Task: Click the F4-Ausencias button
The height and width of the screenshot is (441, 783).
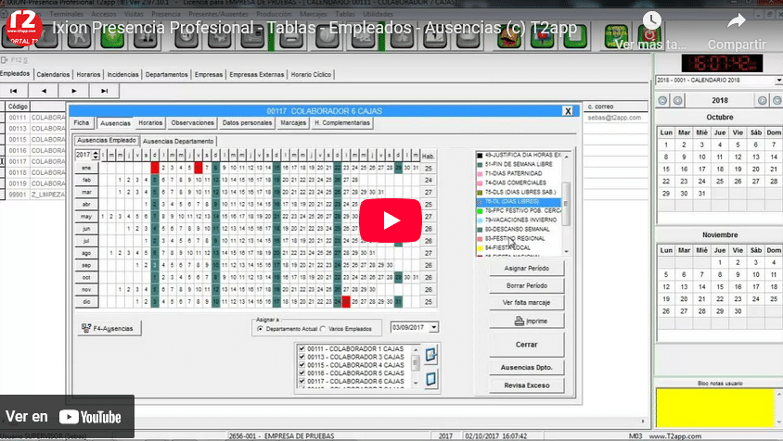Action: coord(109,328)
